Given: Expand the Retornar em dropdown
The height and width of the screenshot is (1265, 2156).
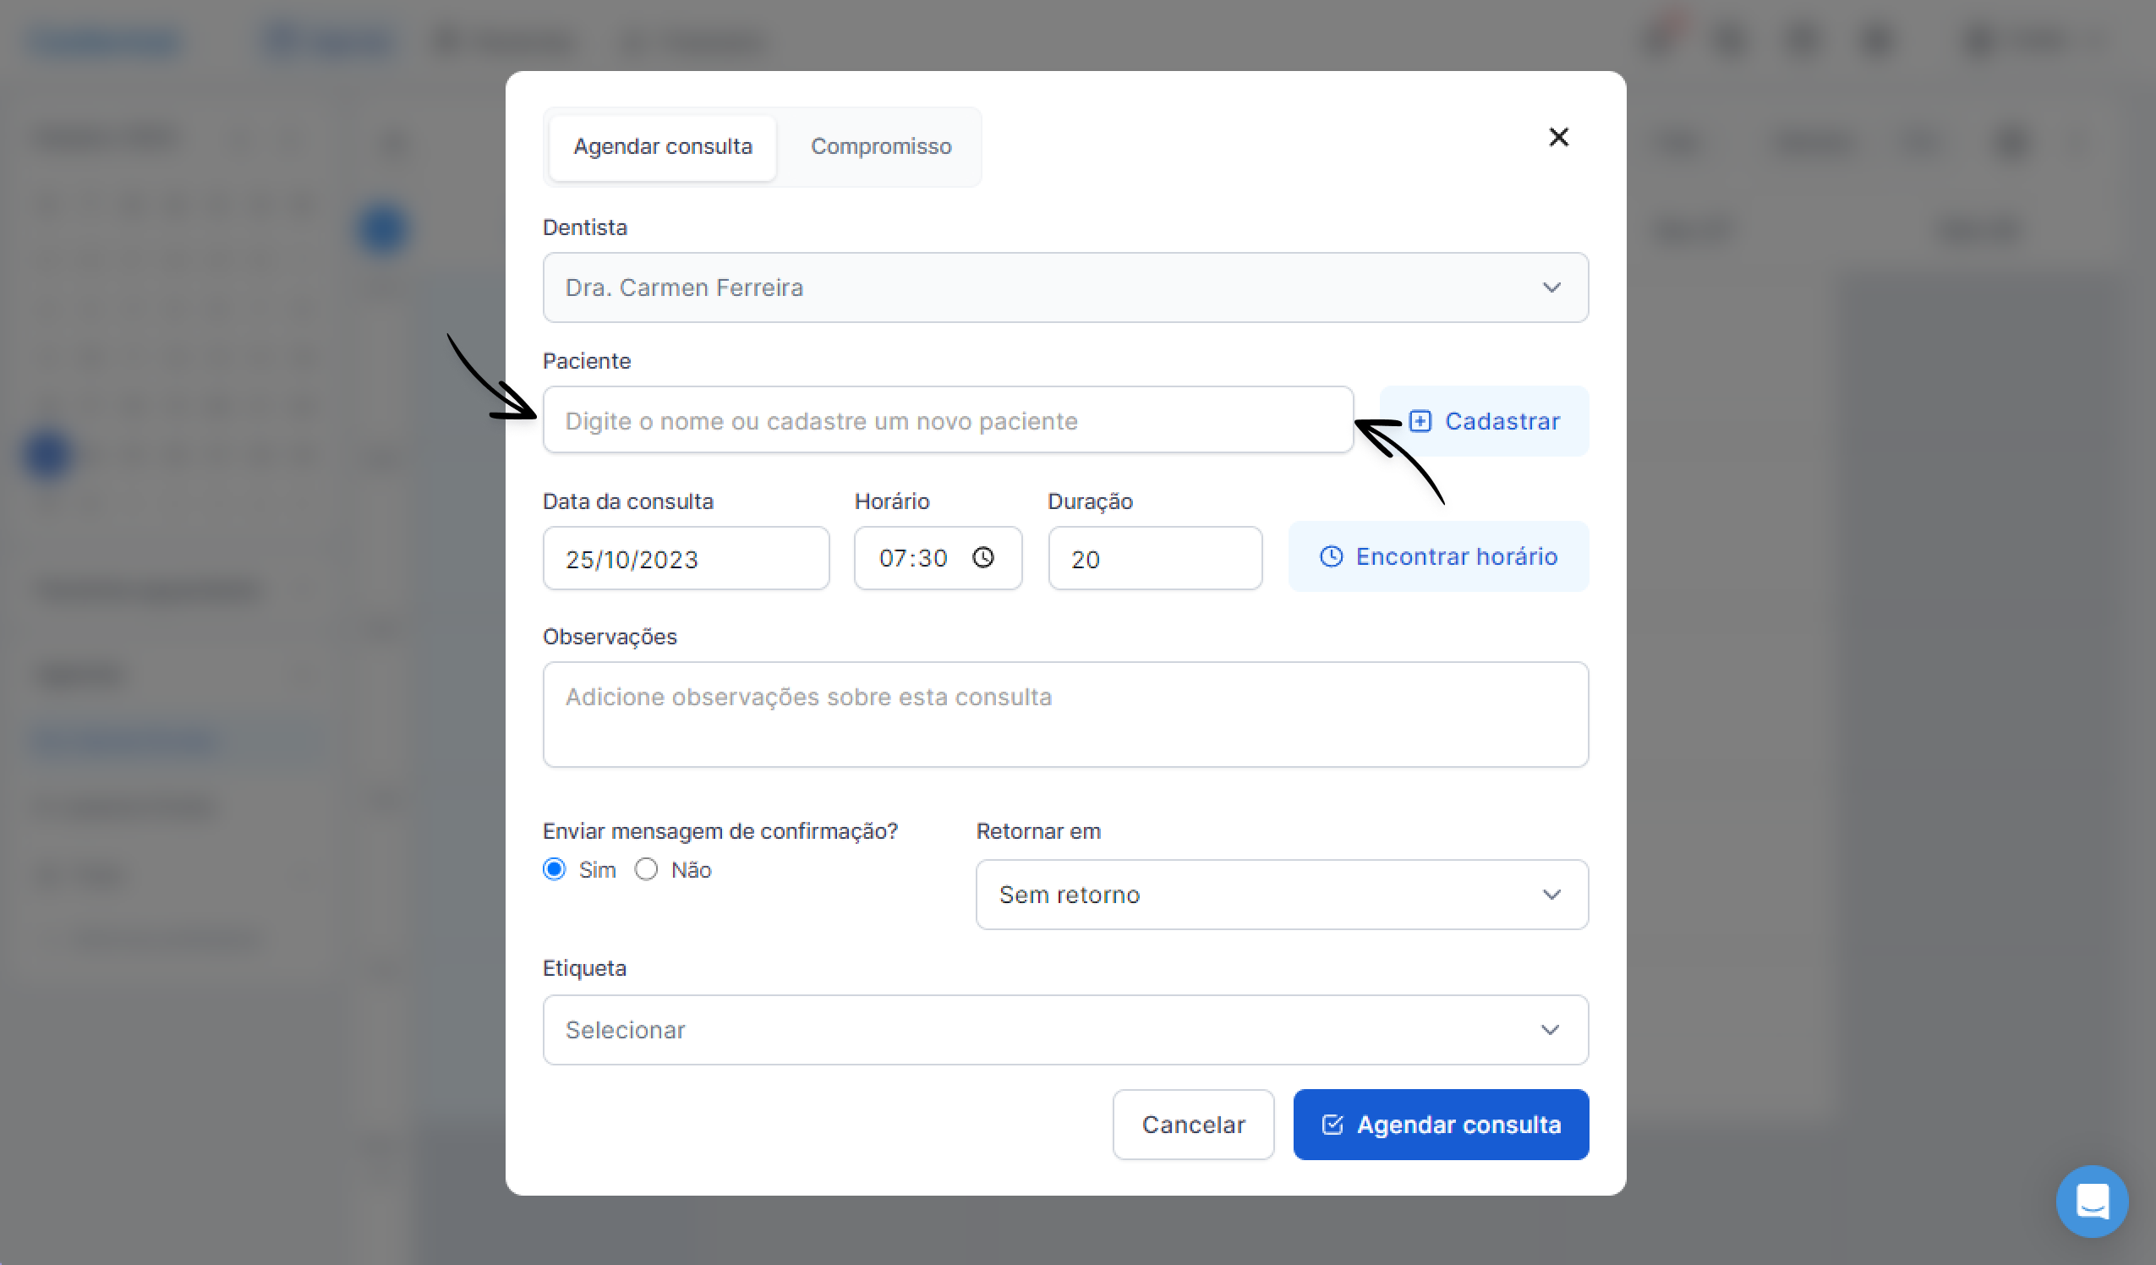Looking at the screenshot, I should click(1282, 895).
